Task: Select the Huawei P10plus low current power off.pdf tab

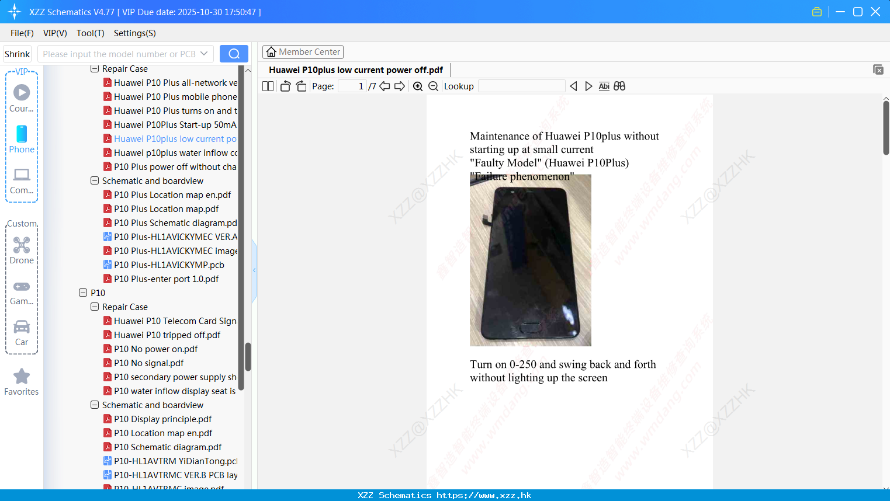Action: [356, 70]
